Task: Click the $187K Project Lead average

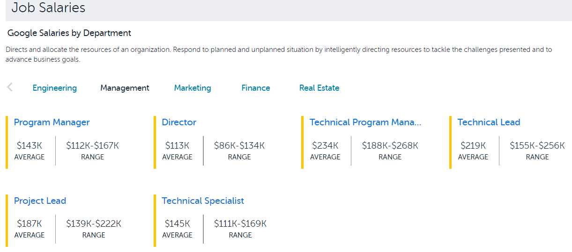Action: coord(30,224)
